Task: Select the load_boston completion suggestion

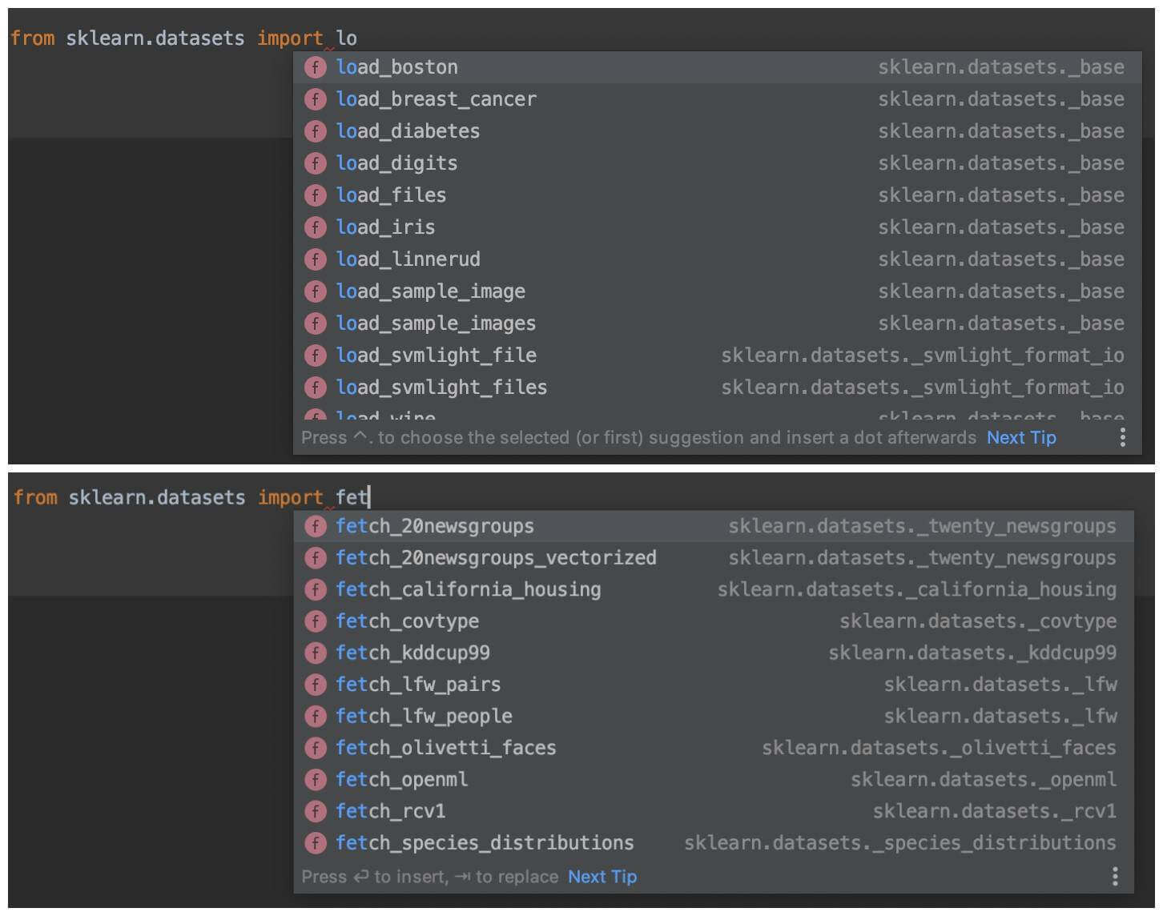Action: coord(398,67)
